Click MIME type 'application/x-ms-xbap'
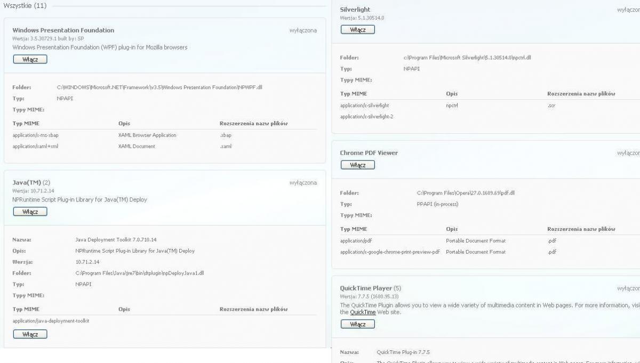 click(x=35, y=135)
